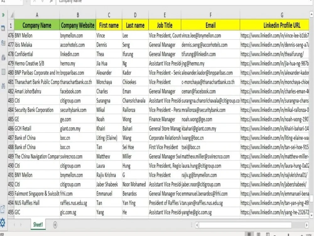The width and height of the screenshot is (314, 236).
Task: Click vertical scrollbar down arrow
Action: pos(311,216)
